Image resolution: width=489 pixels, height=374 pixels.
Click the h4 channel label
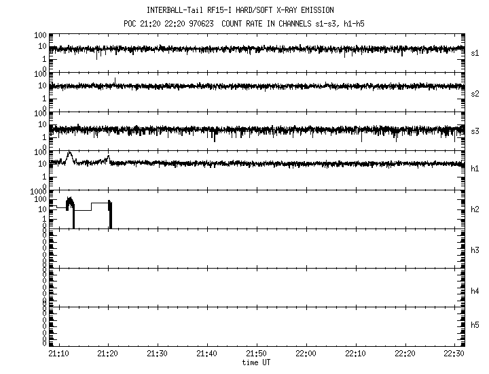[x=475, y=291]
